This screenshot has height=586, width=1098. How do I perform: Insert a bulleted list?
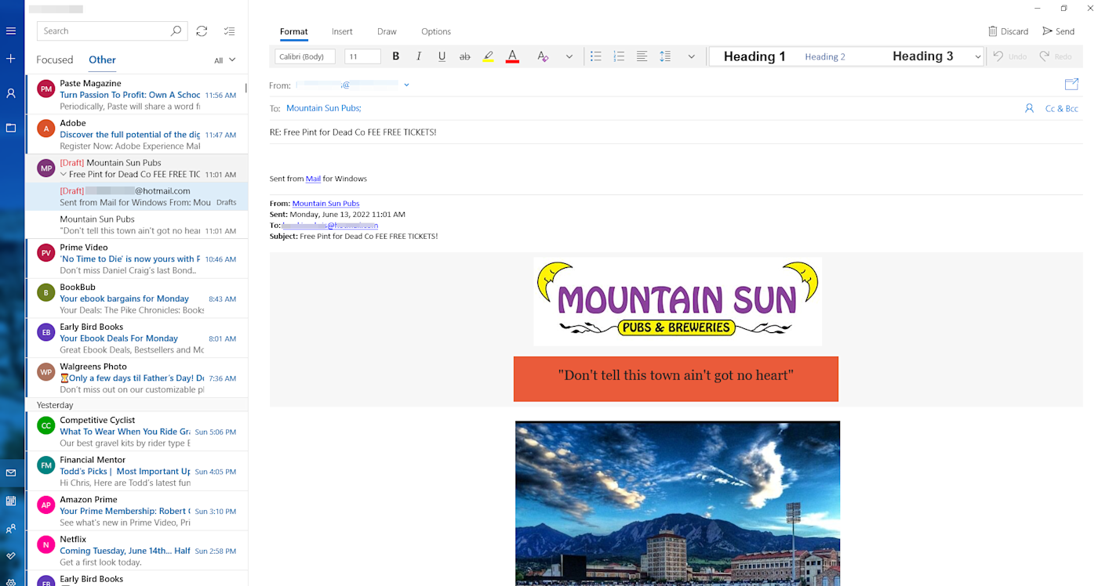pyautogui.click(x=596, y=56)
